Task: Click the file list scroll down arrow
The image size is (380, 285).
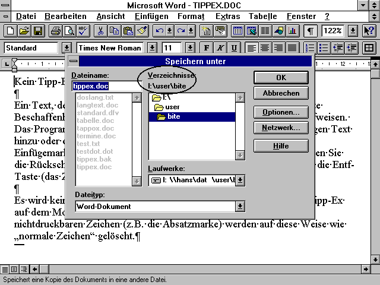Action: 137,181
